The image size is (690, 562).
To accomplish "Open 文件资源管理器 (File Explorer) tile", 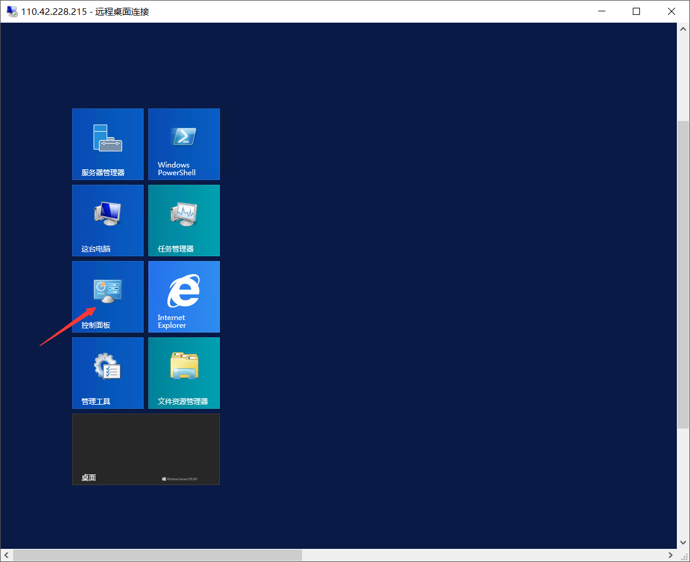I will [184, 373].
